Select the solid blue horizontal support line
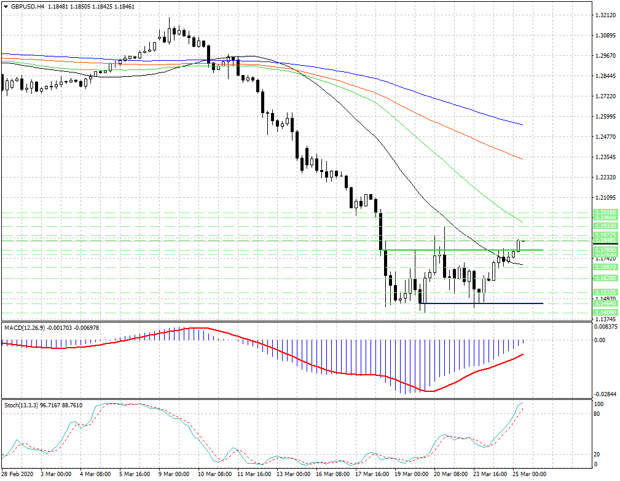The image size is (620, 481). [481, 303]
